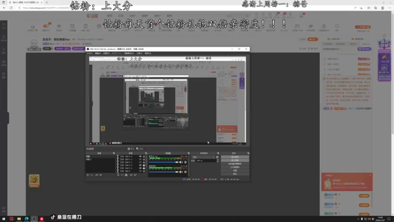
Task: Open the Filters button above the Sources panel
Action: coord(139,149)
